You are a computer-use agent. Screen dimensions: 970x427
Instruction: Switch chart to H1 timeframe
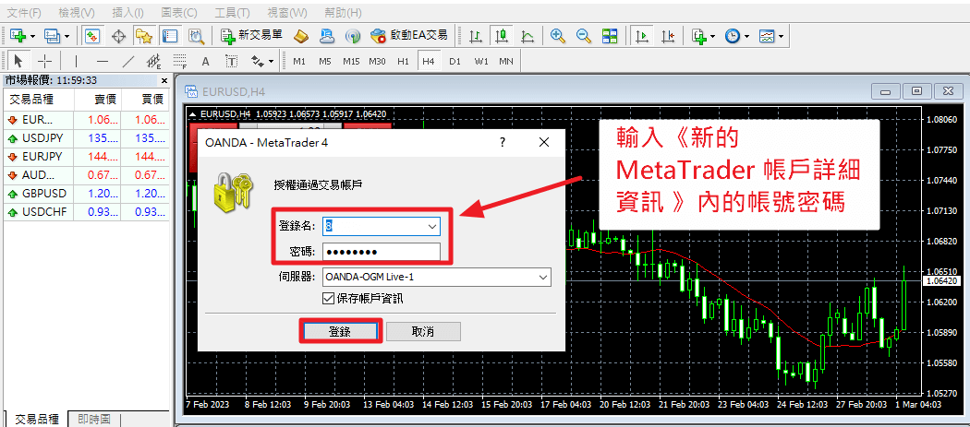coord(404,61)
